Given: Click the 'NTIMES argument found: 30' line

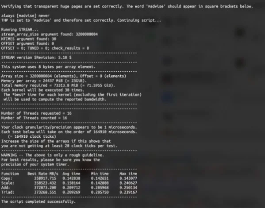Looking at the screenshot, I should (29, 39).
